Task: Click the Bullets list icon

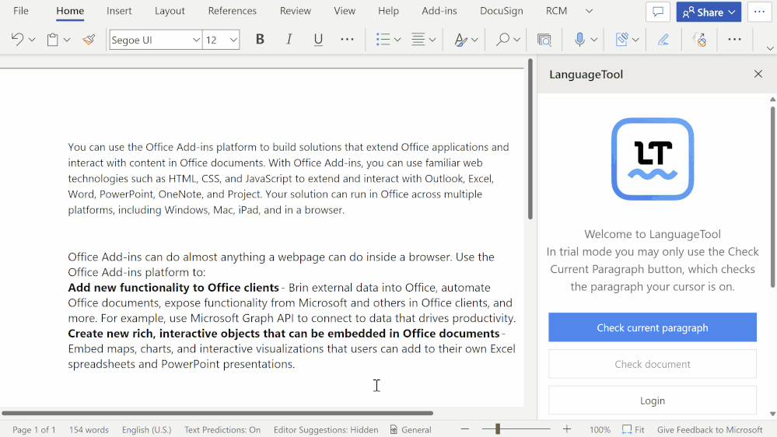Action: click(x=383, y=39)
